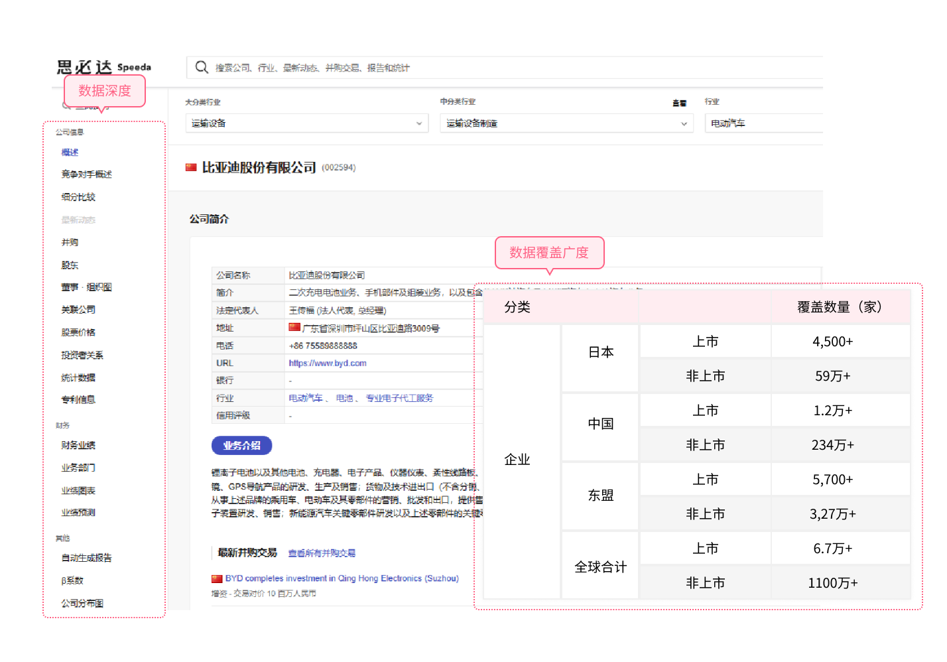The image size is (947, 662).
Task: Click 查看所有并购交易 link
Action: 322,553
